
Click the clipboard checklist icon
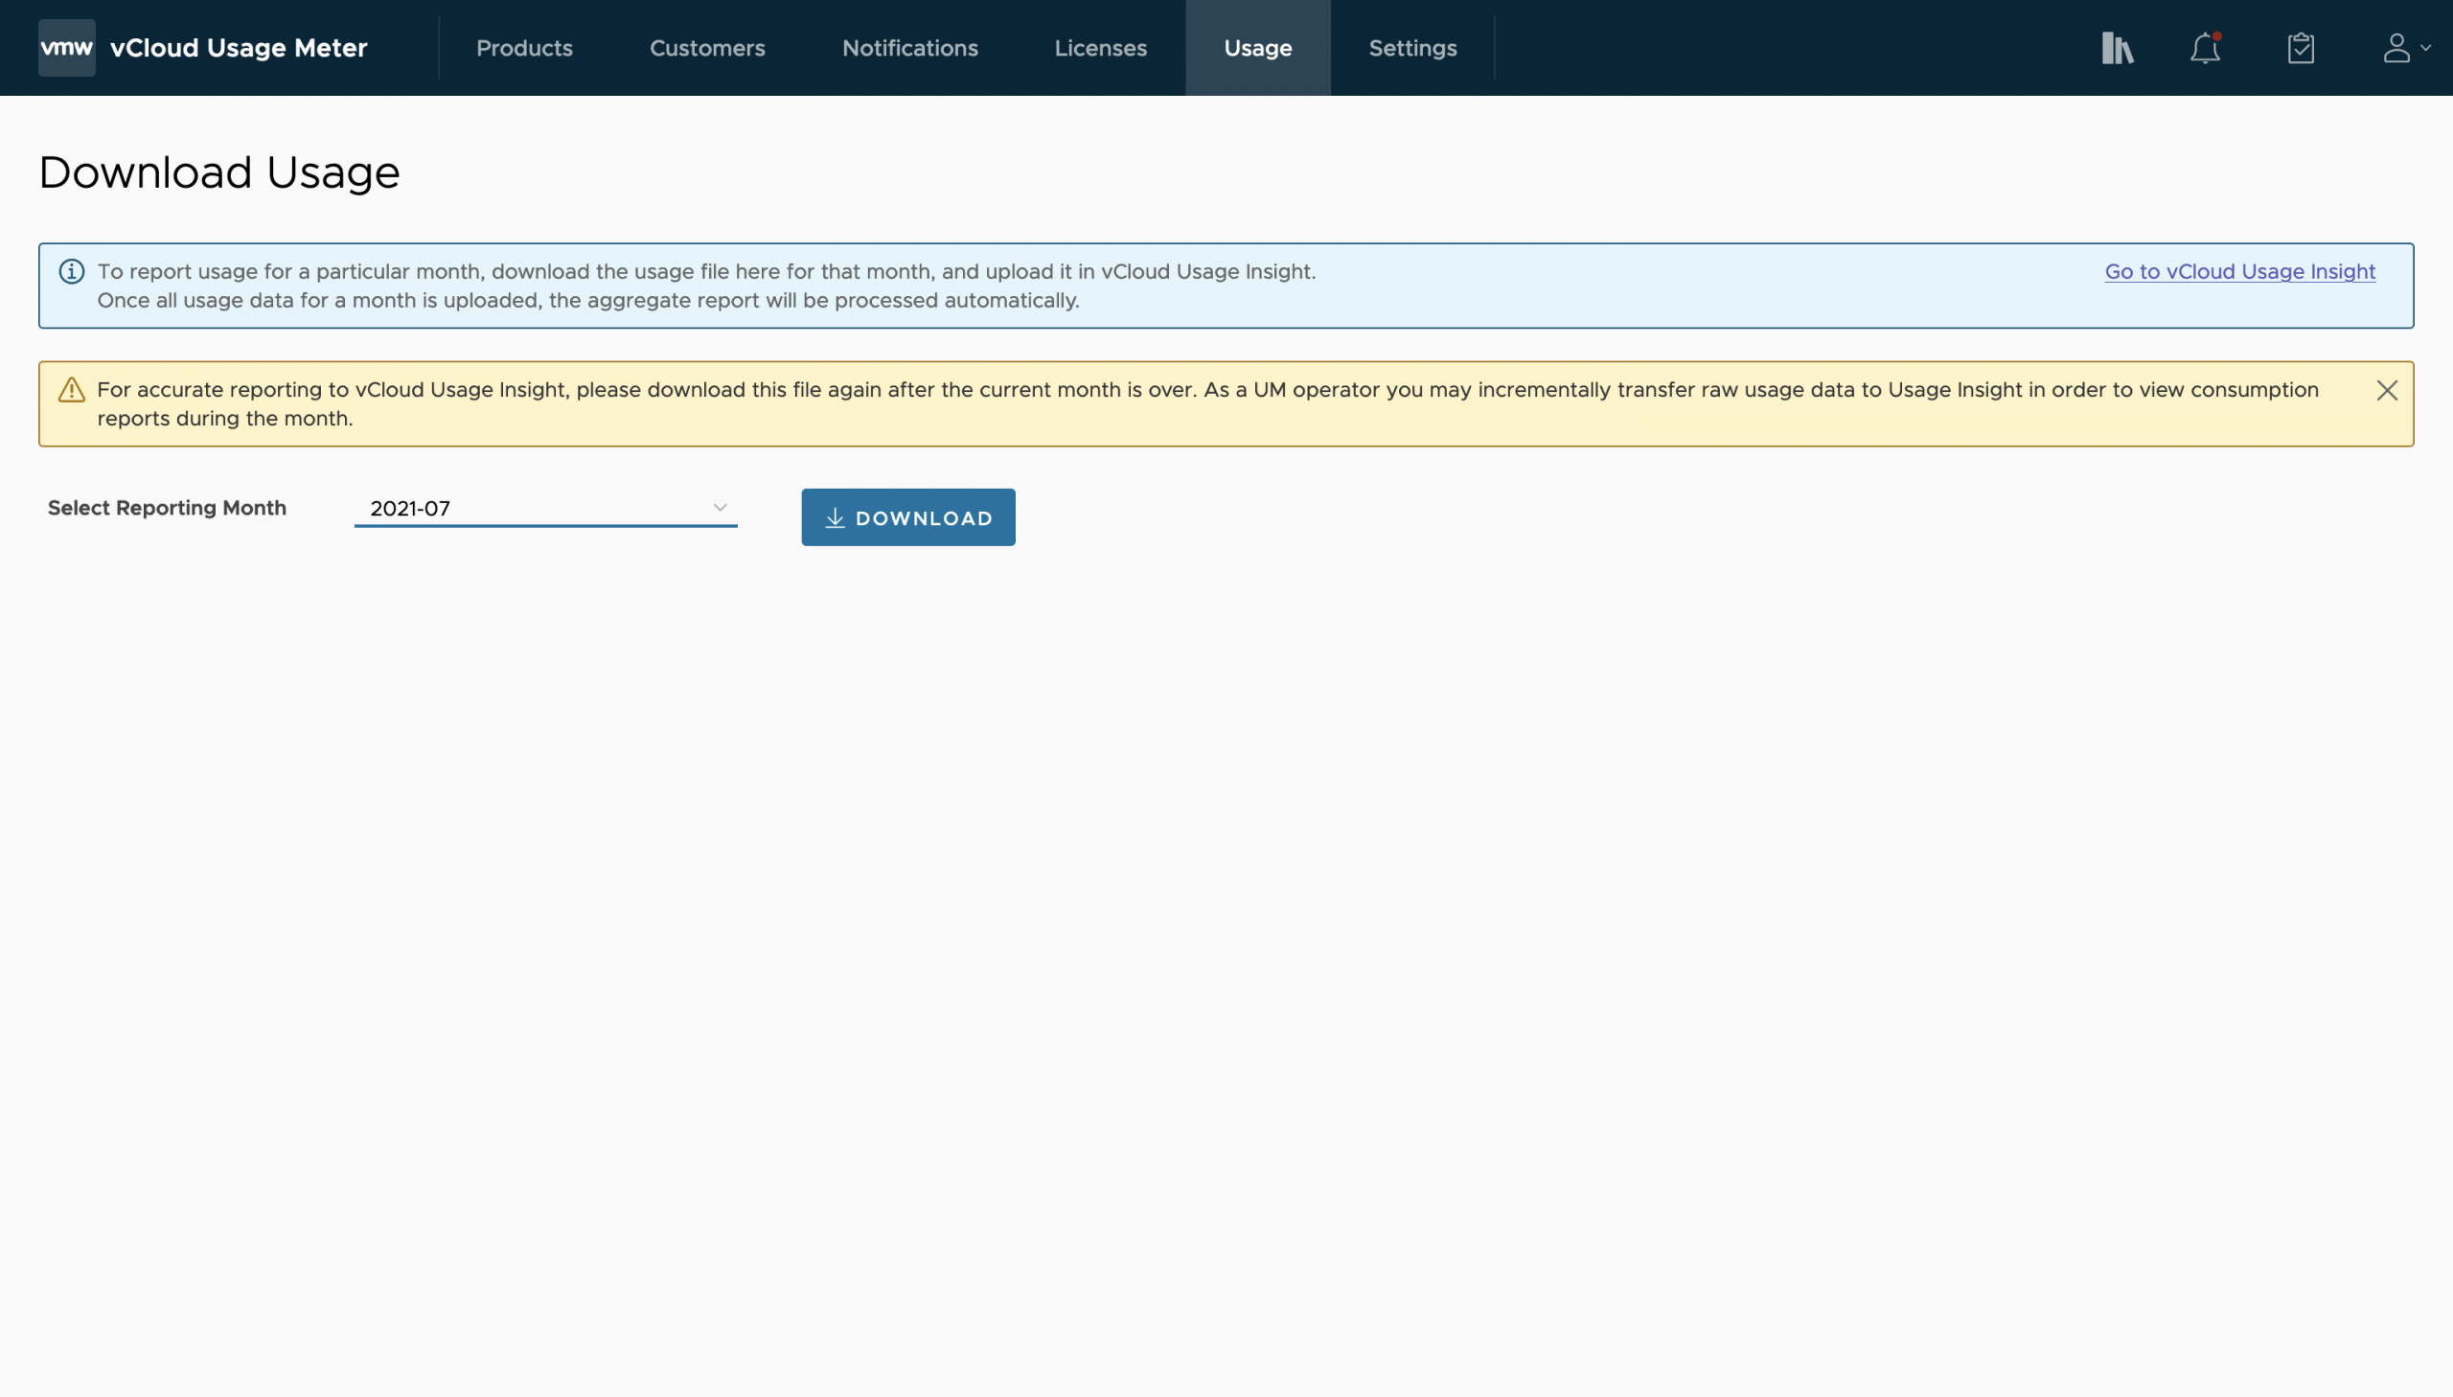[2301, 48]
